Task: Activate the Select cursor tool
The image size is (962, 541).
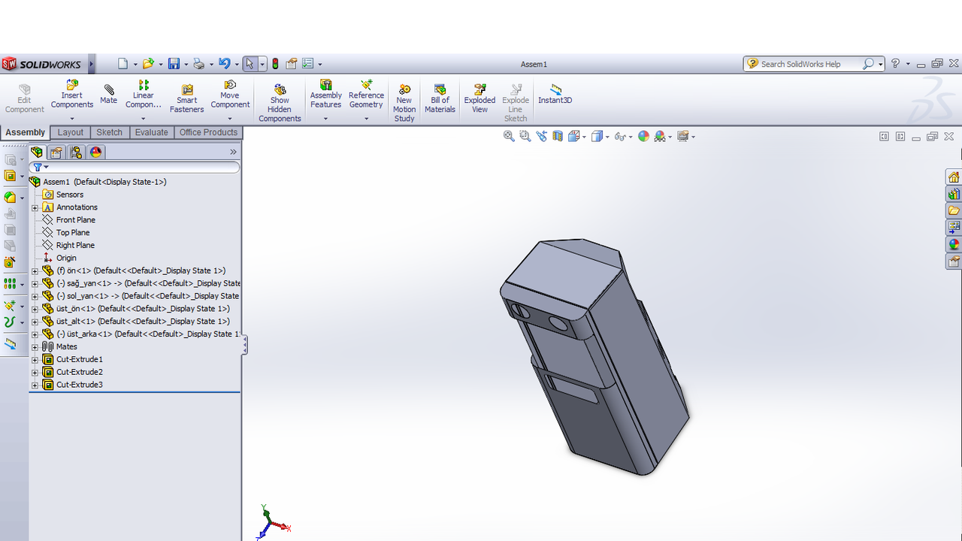Action: 250,64
